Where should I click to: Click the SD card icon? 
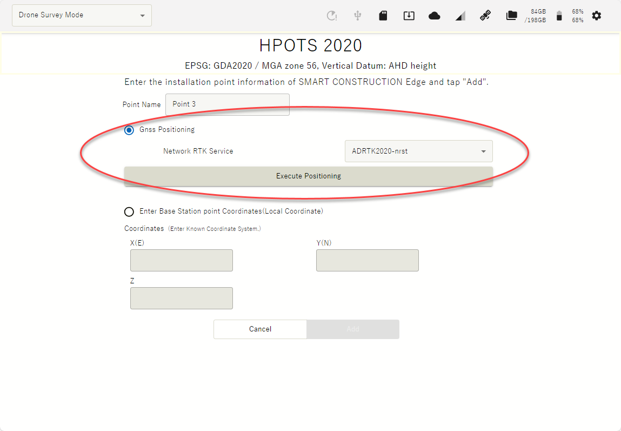click(x=383, y=16)
